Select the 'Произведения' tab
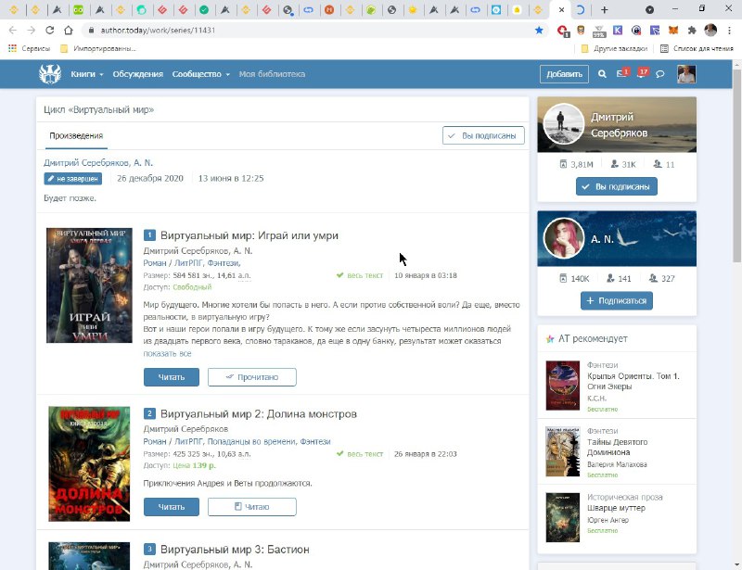This screenshot has width=742, height=570. coord(76,135)
